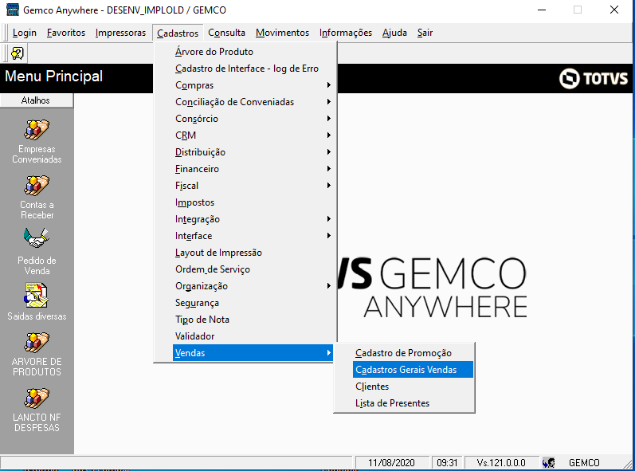
Task: Select Ordem de Serviço menu entry
Action: pos(245,269)
